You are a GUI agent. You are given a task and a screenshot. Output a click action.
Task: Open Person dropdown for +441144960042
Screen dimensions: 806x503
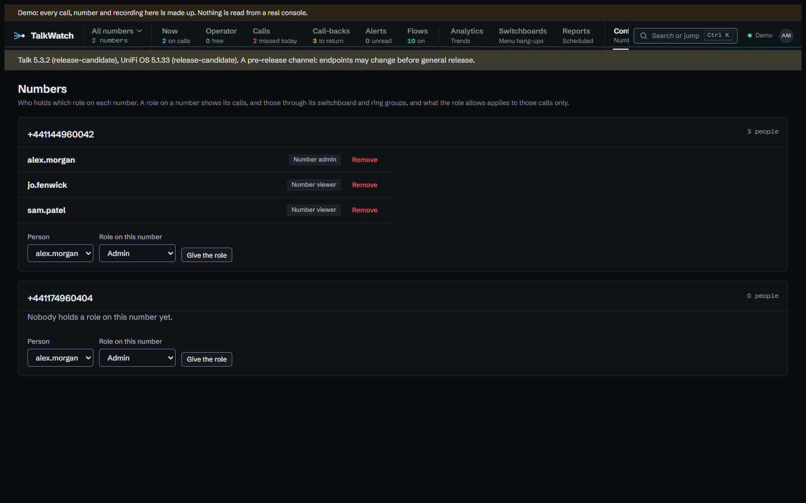pos(60,253)
